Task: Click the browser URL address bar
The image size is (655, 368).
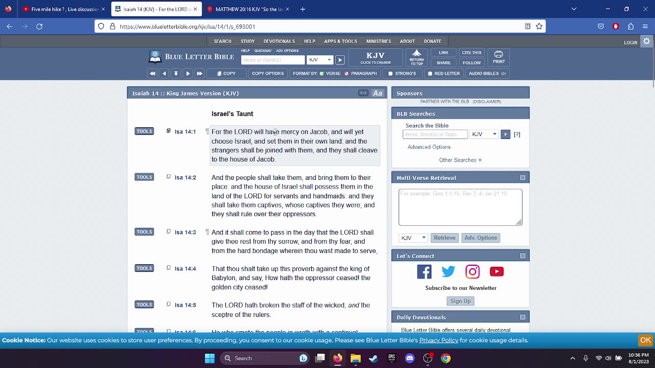Action: [320, 26]
